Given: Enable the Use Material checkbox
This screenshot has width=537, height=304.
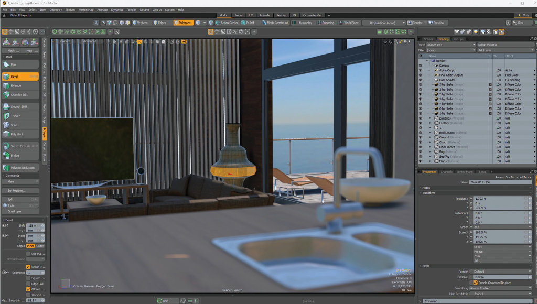Looking at the screenshot, I should tap(28, 254).
